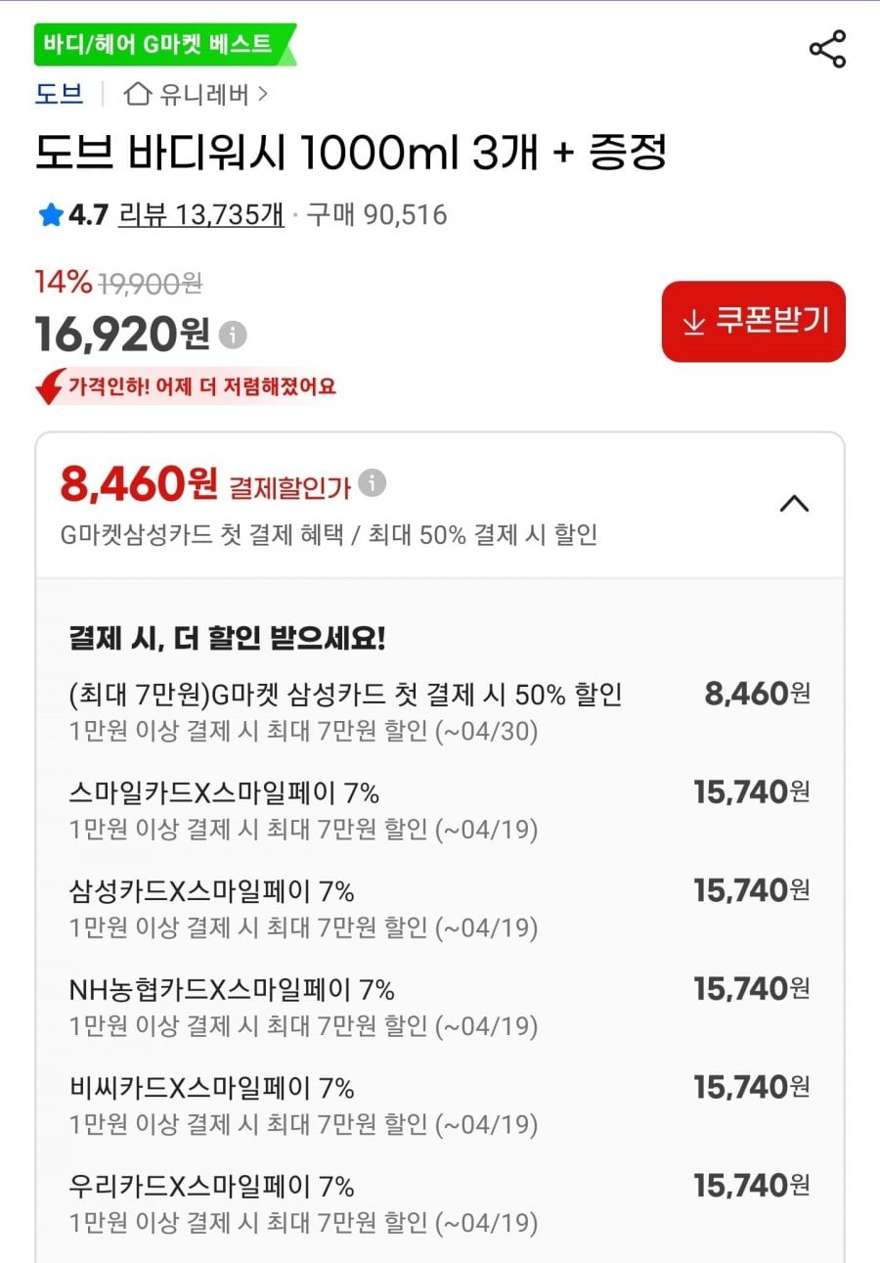Image resolution: width=880 pixels, height=1263 pixels.
Task: Tap the home icon next to 유니레버
Action: click(x=139, y=95)
